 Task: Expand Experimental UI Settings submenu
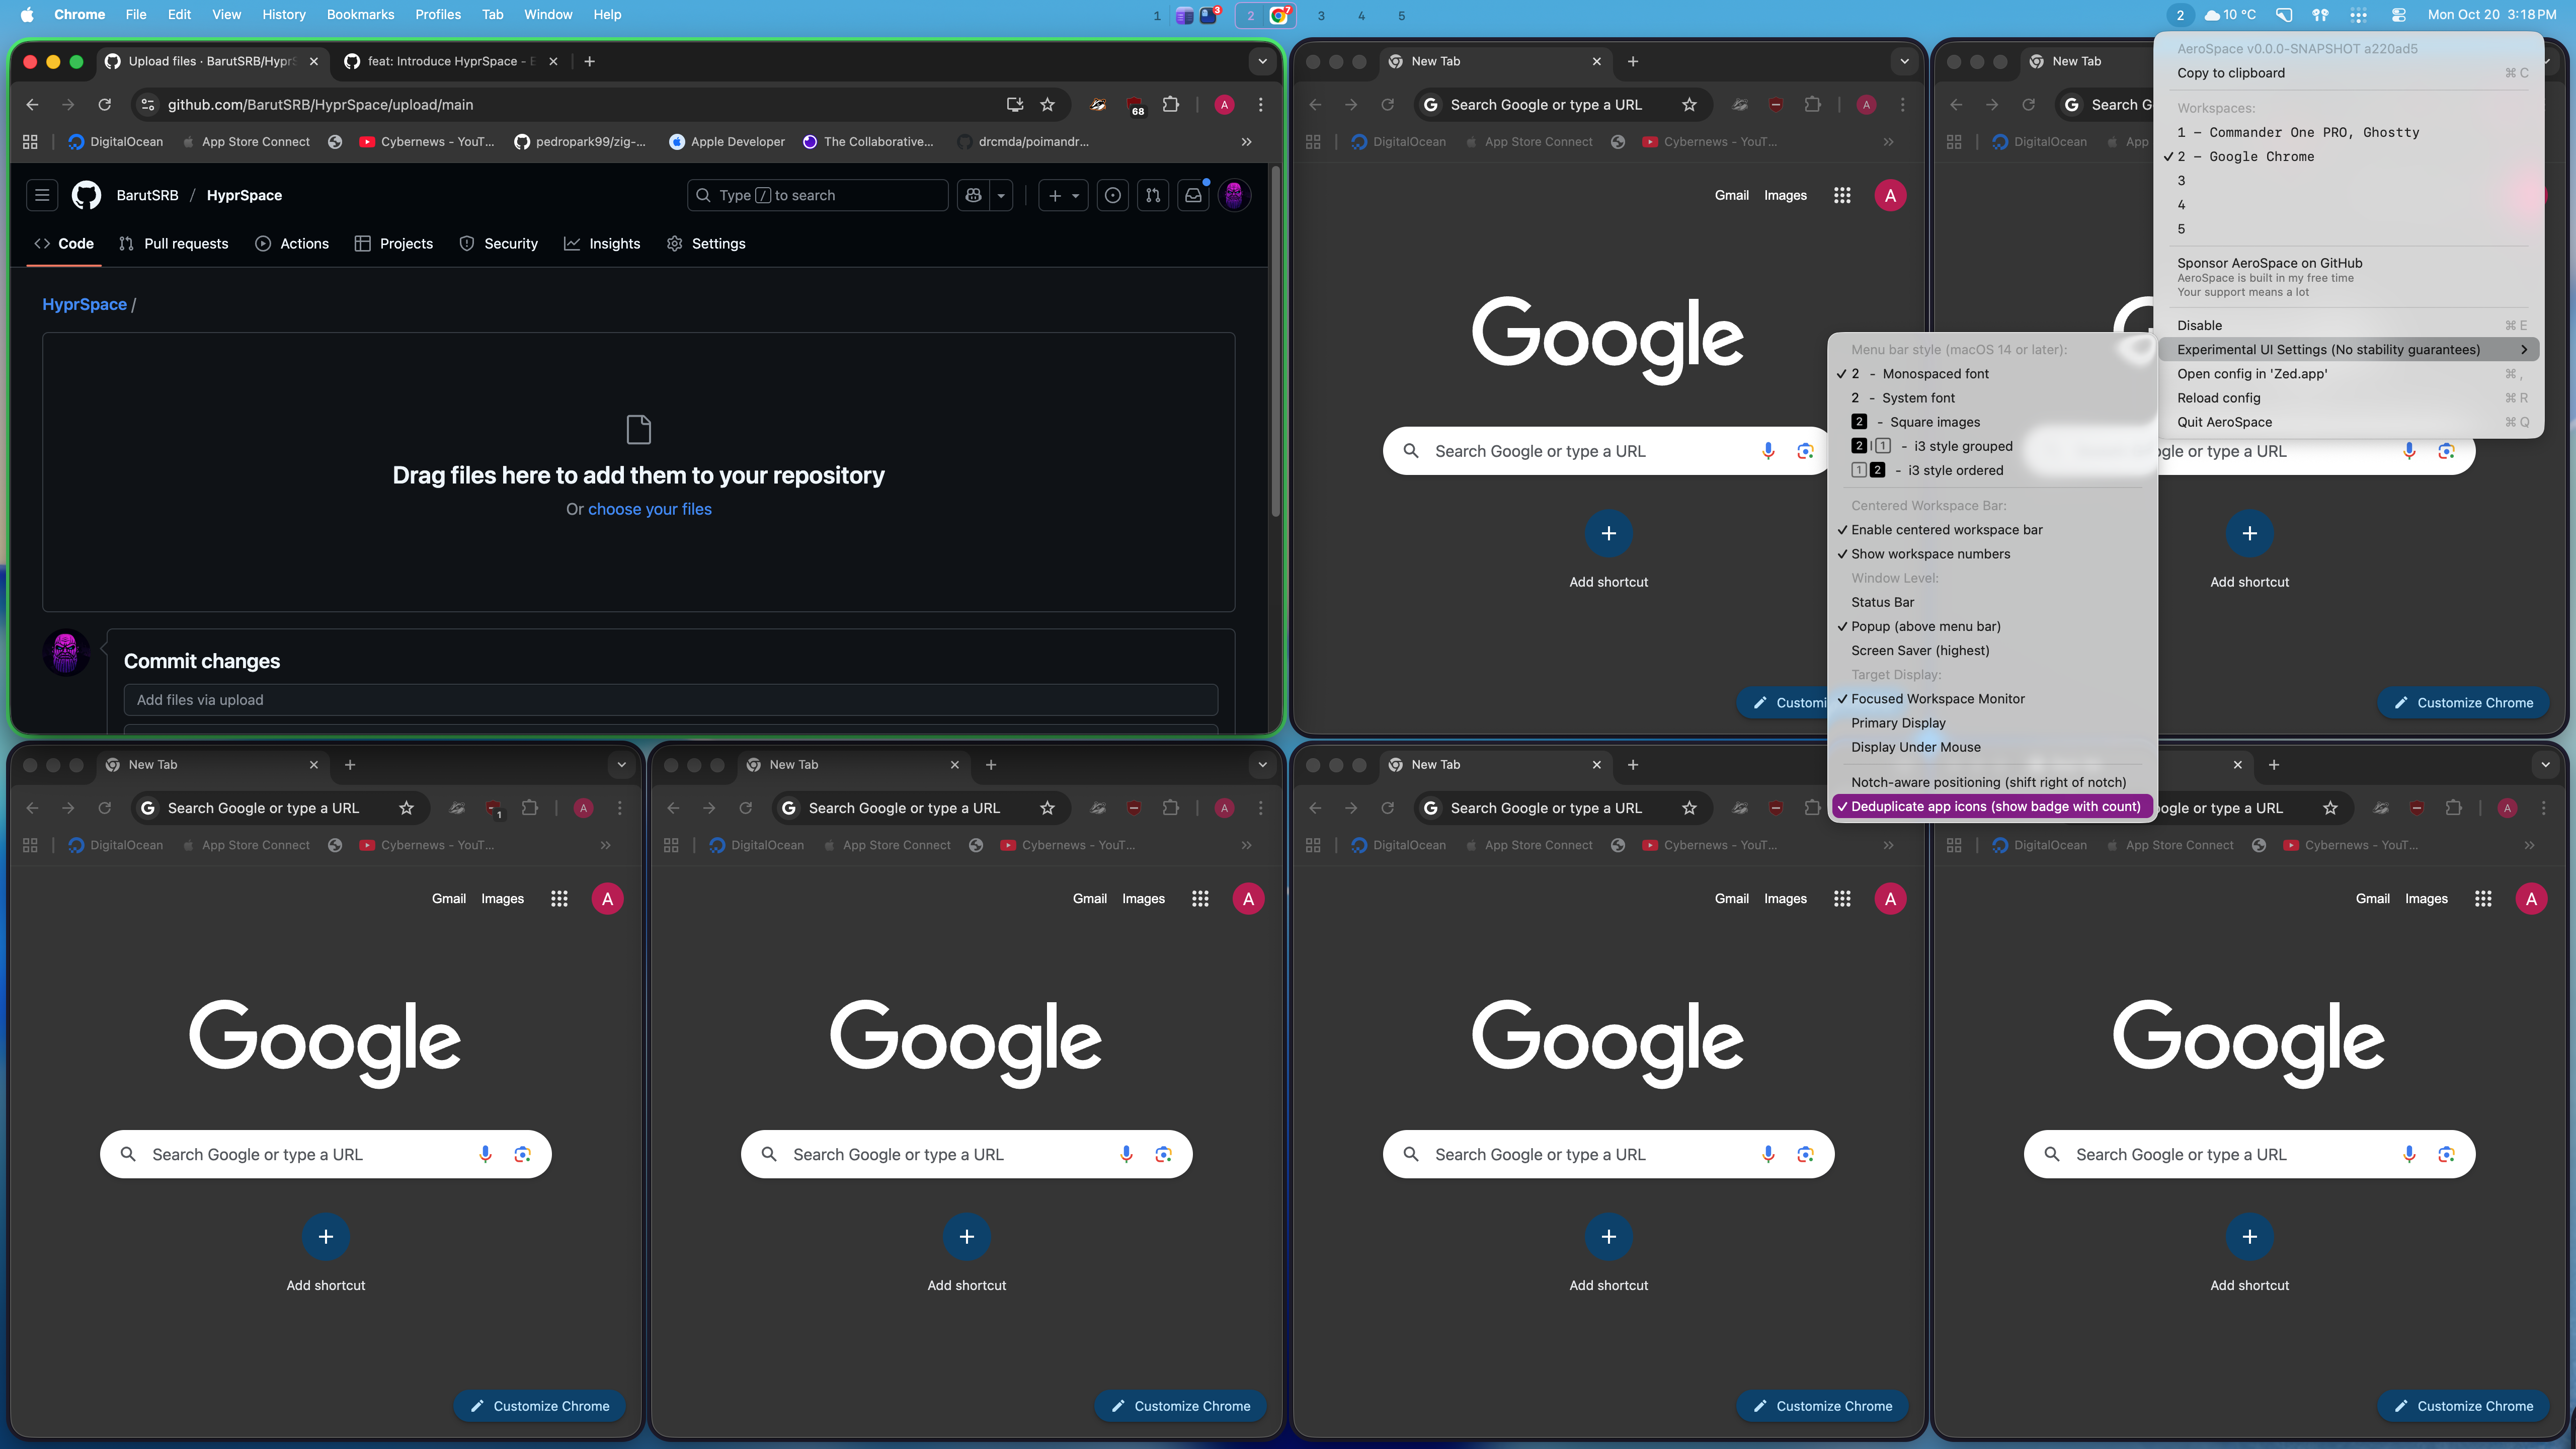tap(2328, 349)
